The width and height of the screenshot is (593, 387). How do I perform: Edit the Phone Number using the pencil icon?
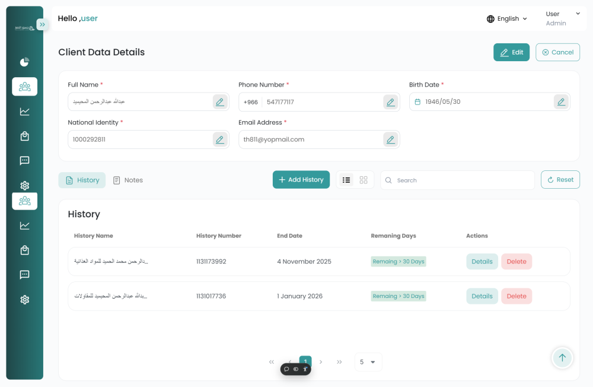point(390,101)
